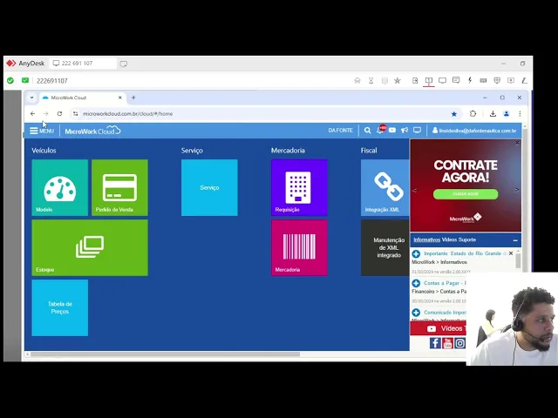Open the YouTube social icon

(x=447, y=343)
